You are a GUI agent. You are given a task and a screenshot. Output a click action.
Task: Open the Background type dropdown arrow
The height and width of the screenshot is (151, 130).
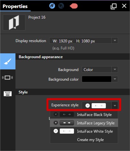coord(115,69)
